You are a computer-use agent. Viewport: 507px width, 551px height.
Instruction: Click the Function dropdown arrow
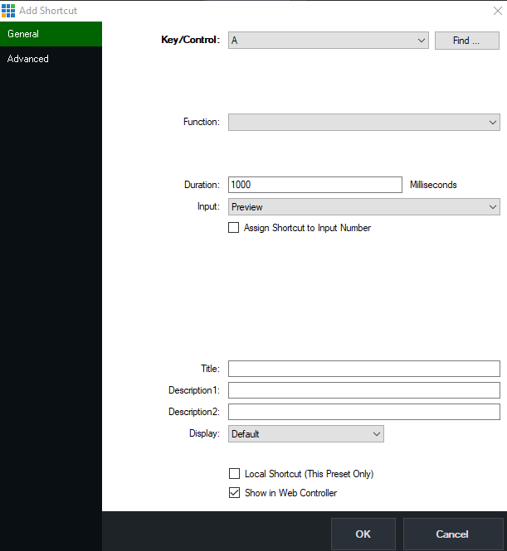tap(493, 123)
